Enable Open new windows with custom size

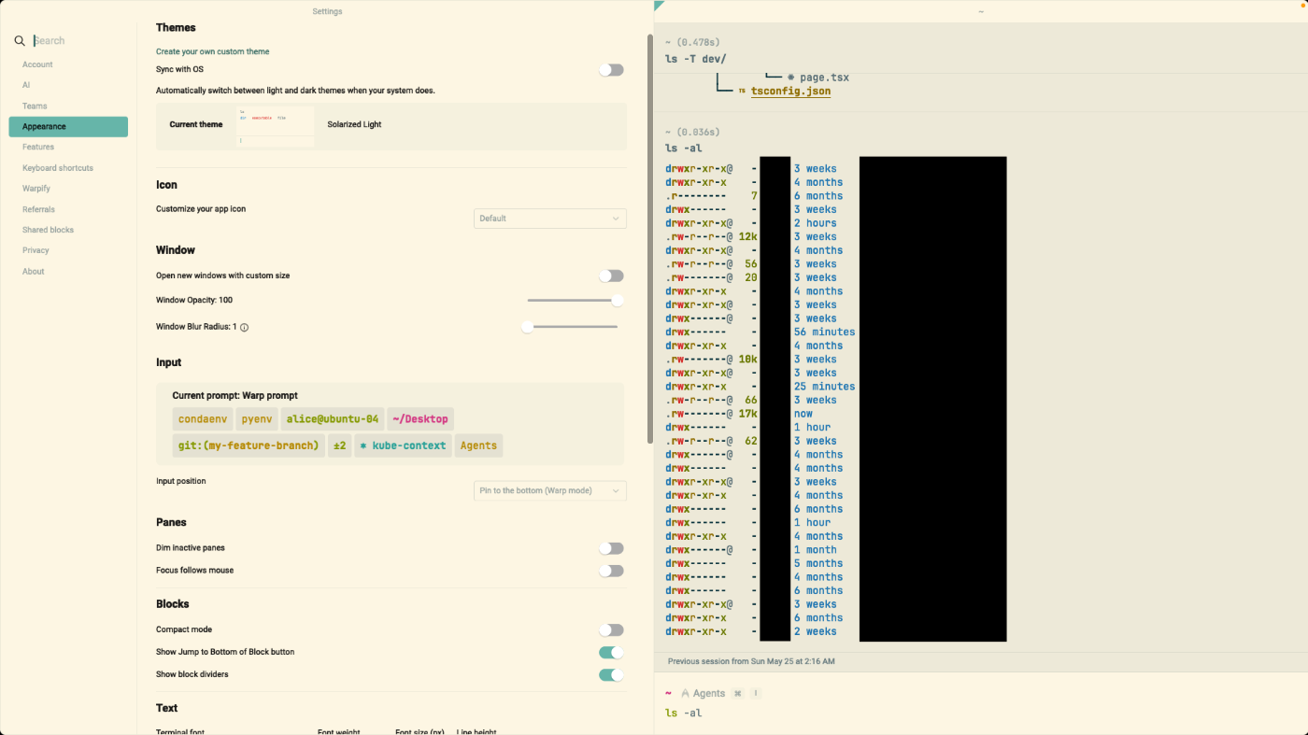[611, 276]
